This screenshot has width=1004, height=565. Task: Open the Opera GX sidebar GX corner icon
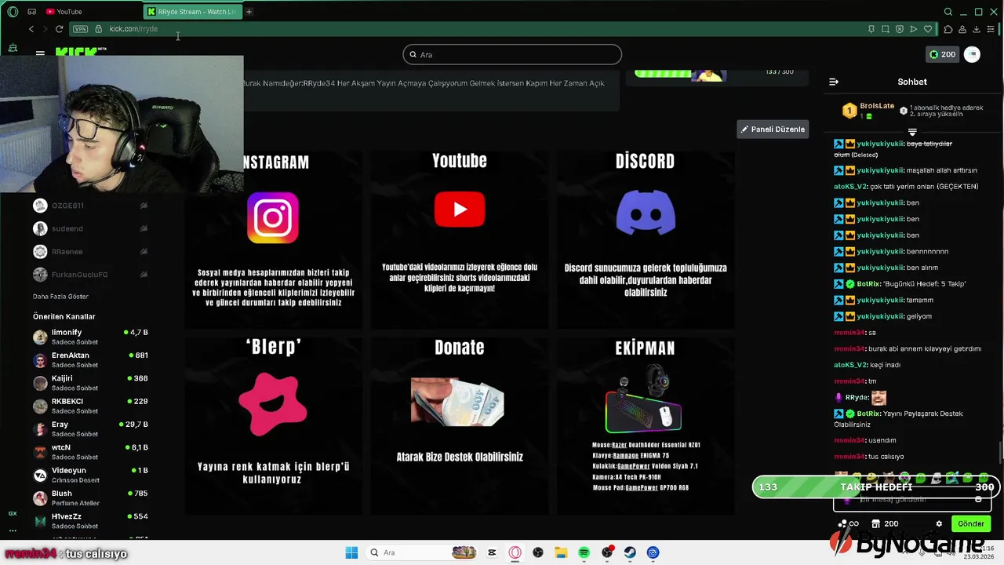click(13, 513)
